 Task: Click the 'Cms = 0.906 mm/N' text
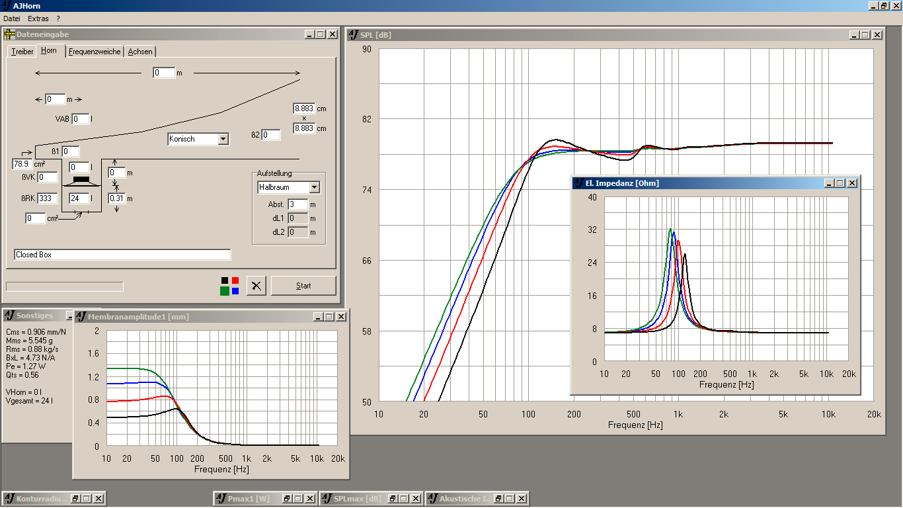point(36,331)
